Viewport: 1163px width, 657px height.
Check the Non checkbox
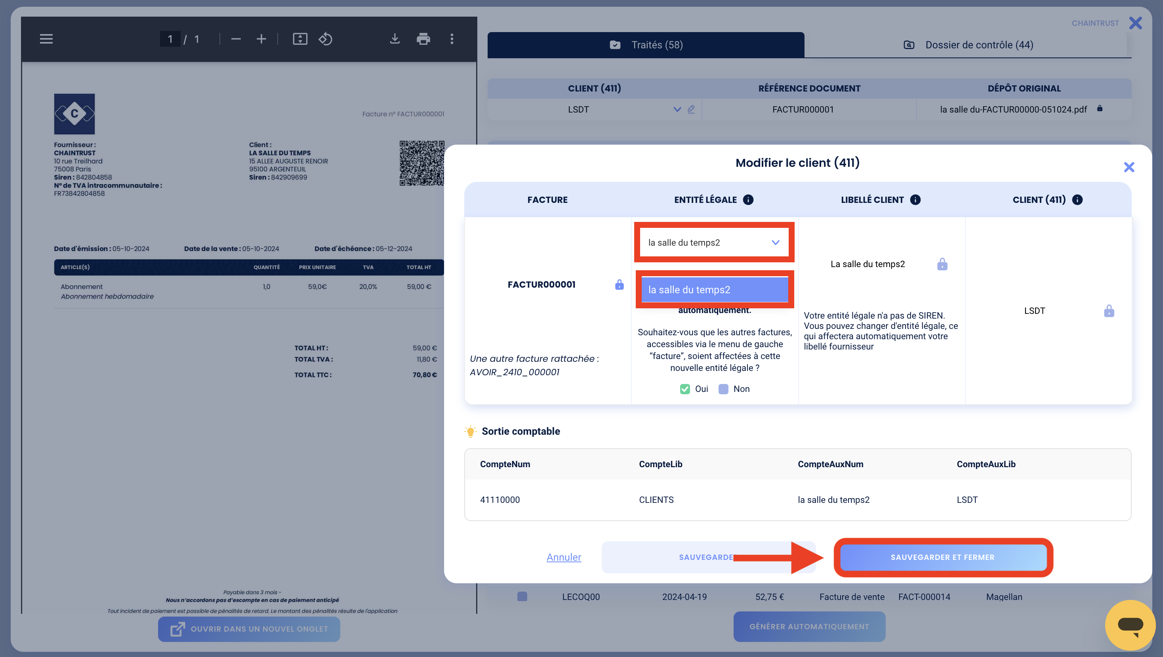723,389
